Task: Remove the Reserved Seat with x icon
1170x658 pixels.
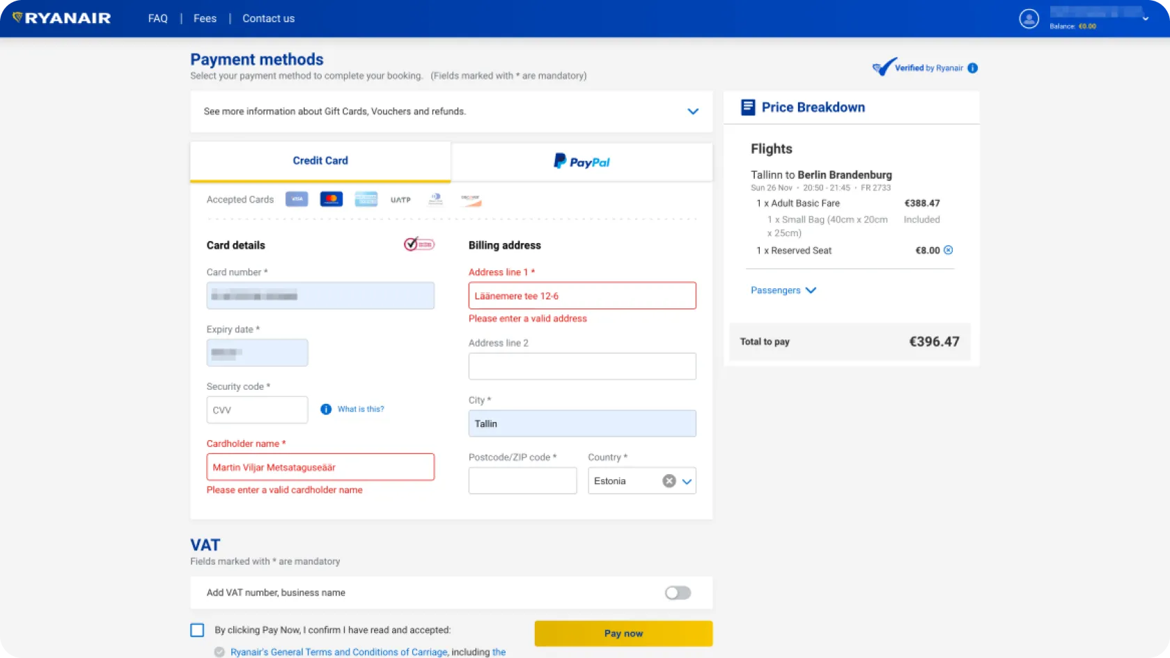Action: (948, 250)
